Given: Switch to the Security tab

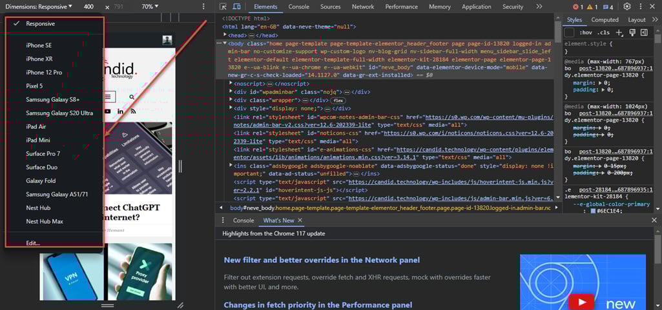Looking at the screenshot, I should (513, 6).
